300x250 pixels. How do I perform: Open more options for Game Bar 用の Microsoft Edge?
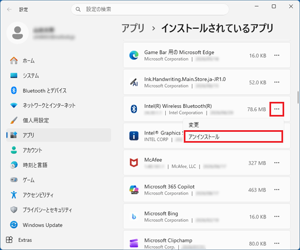click(277, 56)
